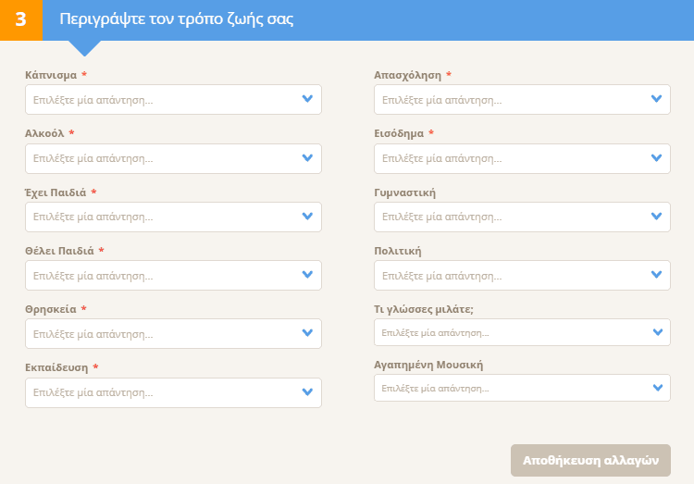Open the Θρησκεία dropdown
The height and width of the screenshot is (484, 694).
(x=173, y=333)
